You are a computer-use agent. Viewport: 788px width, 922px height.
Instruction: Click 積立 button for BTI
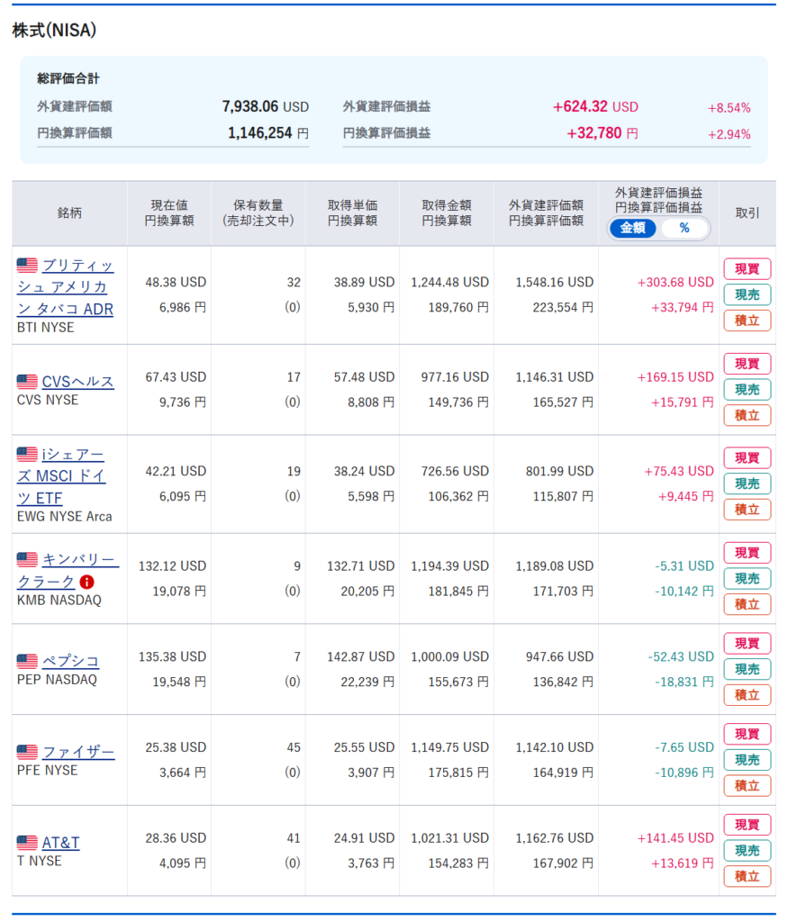click(747, 321)
